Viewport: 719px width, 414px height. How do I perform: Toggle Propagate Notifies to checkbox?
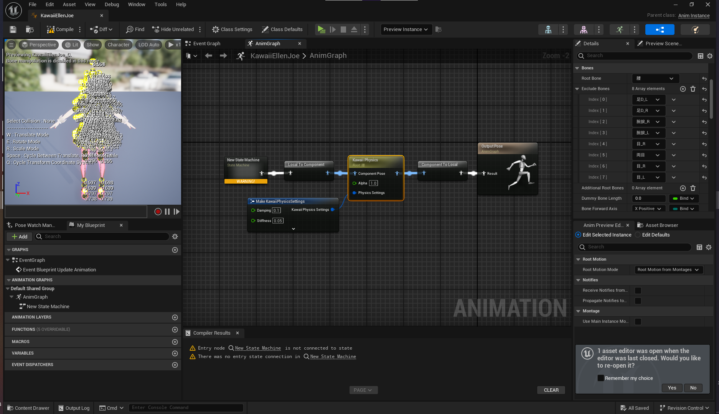pos(638,301)
